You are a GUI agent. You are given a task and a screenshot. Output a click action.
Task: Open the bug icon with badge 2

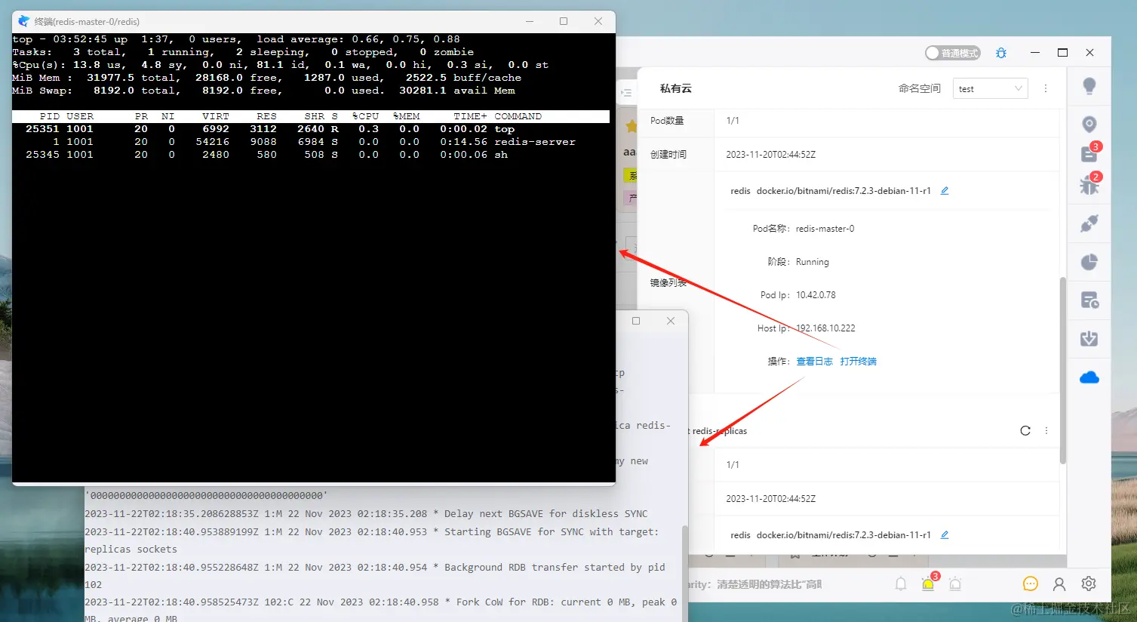[1089, 184]
